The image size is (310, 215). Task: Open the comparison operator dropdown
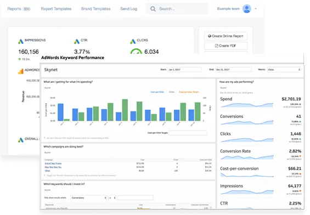[112, 197]
